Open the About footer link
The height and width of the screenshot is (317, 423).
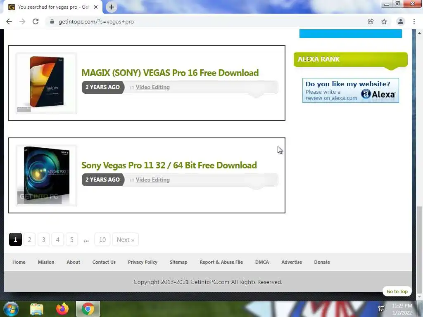(x=74, y=262)
